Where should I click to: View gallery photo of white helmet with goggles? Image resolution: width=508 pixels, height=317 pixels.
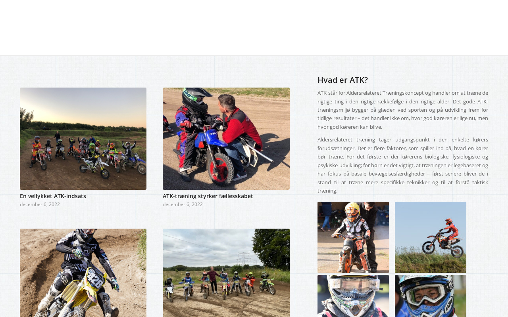click(x=353, y=296)
